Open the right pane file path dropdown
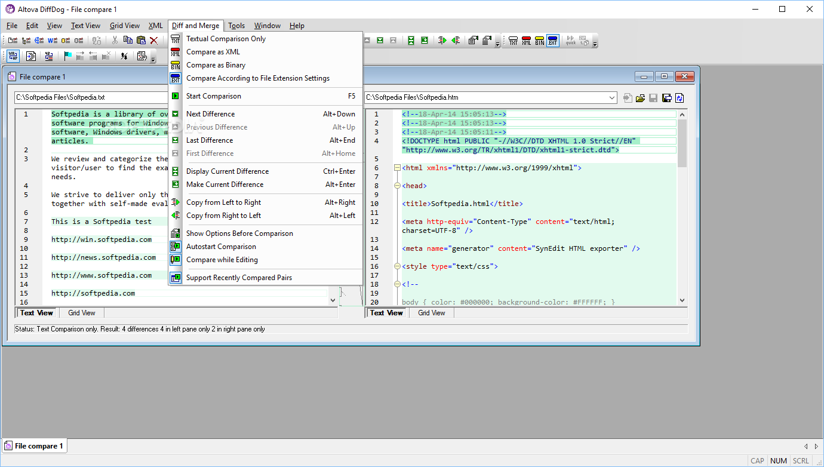 pyautogui.click(x=611, y=97)
